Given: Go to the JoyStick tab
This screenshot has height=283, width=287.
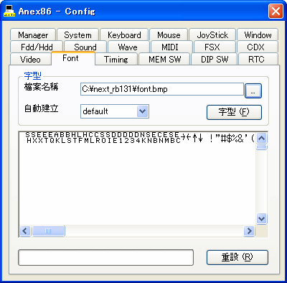Looking at the screenshot, I should tap(212, 35).
